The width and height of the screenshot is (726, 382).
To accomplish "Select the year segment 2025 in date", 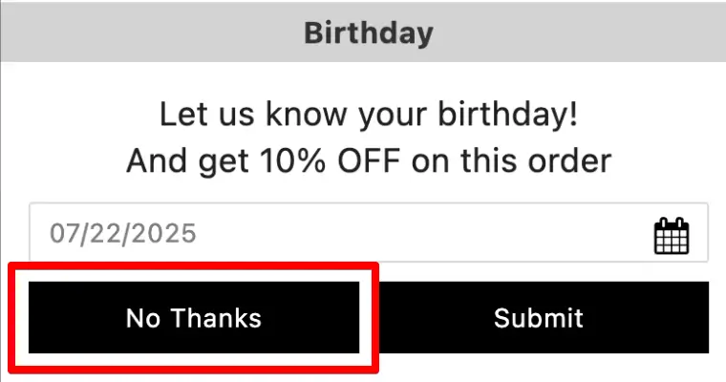I will (162, 233).
